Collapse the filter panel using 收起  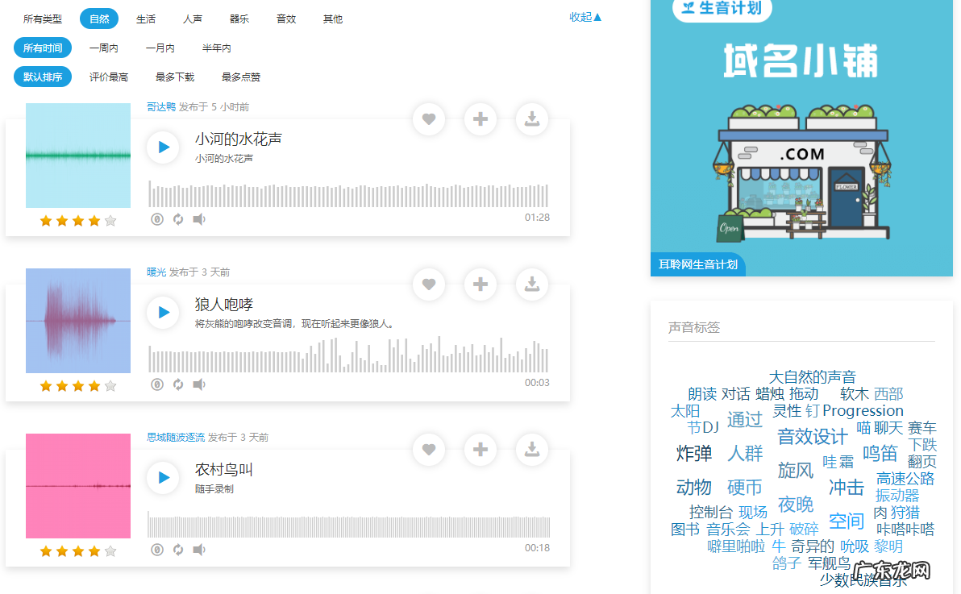point(585,16)
